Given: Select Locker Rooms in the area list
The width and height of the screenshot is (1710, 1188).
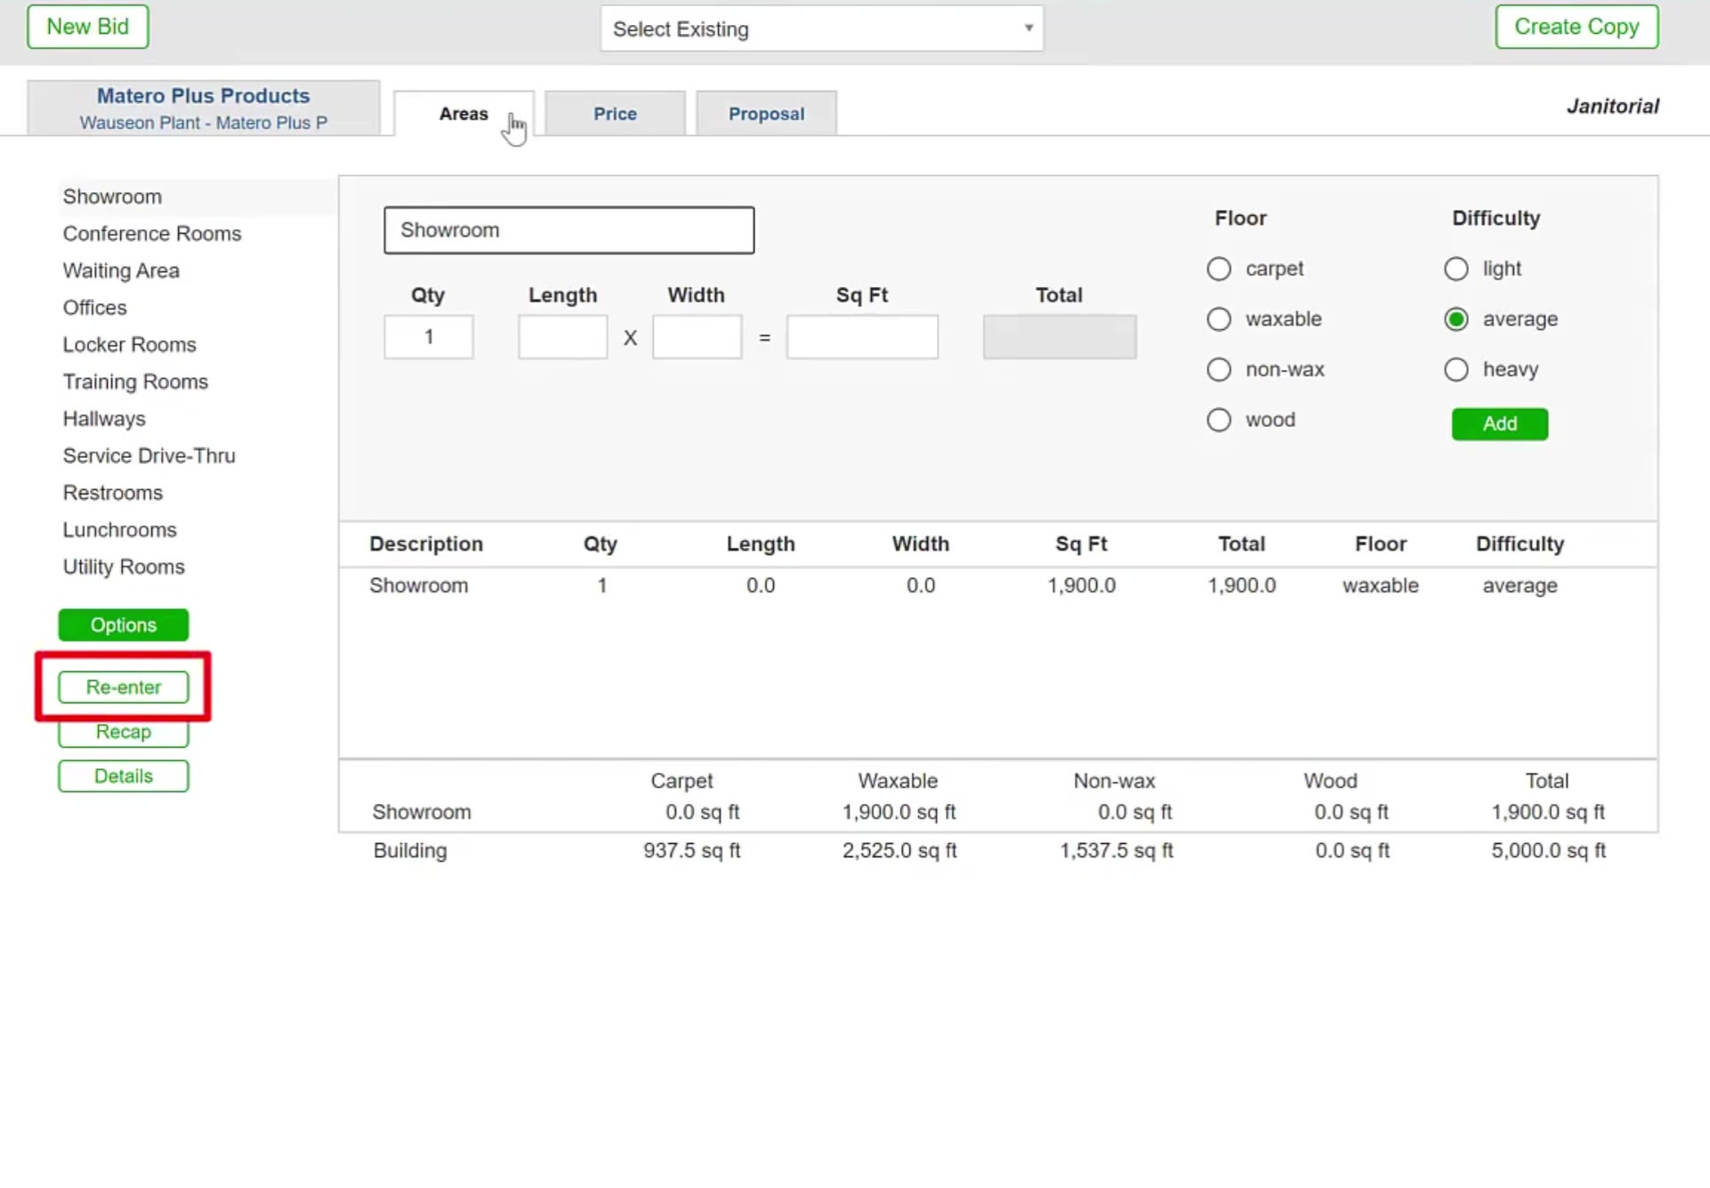Looking at the screenshot, I should pos(129,345).
